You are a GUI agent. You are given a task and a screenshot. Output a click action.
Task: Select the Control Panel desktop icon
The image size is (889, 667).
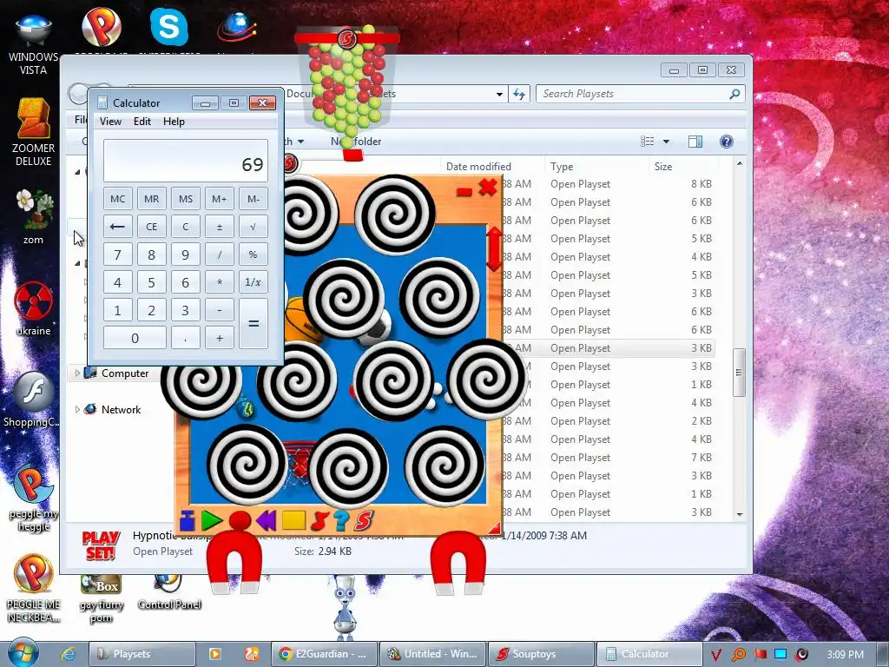[x=169, y=592]
